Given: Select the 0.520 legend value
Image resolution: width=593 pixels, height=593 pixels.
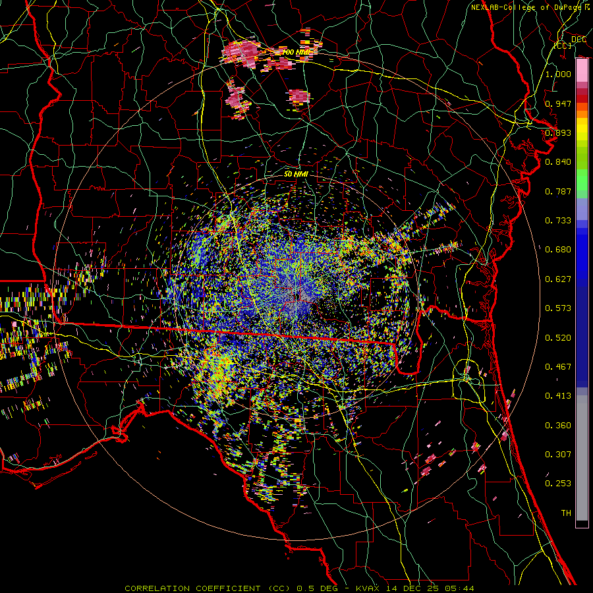Looking at the screenshot, I should [558, 338].
